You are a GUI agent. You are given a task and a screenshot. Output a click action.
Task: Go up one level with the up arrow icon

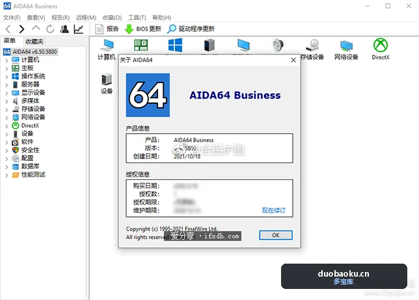(36, 29)
